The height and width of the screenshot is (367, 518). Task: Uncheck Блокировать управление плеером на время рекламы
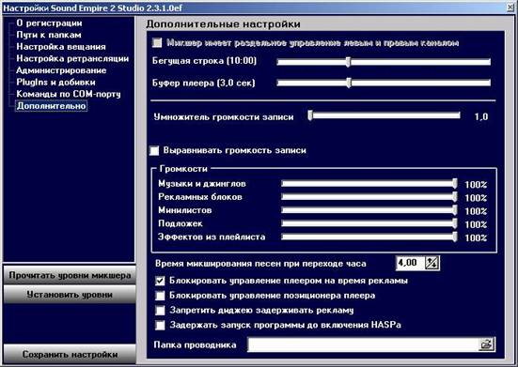[160, 281]
